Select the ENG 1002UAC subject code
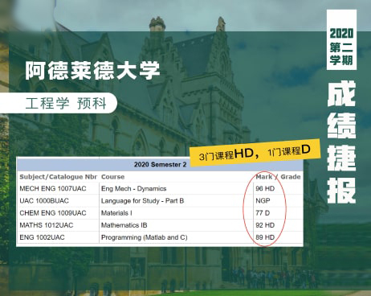 [x=42, y=237]
